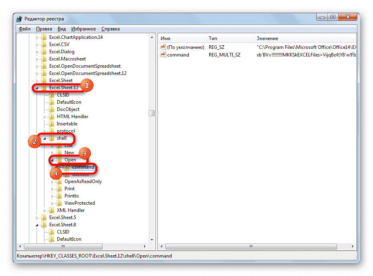Select the Insertable folder icon
This screenshot has width=373, height=276.
pos(52,124)
